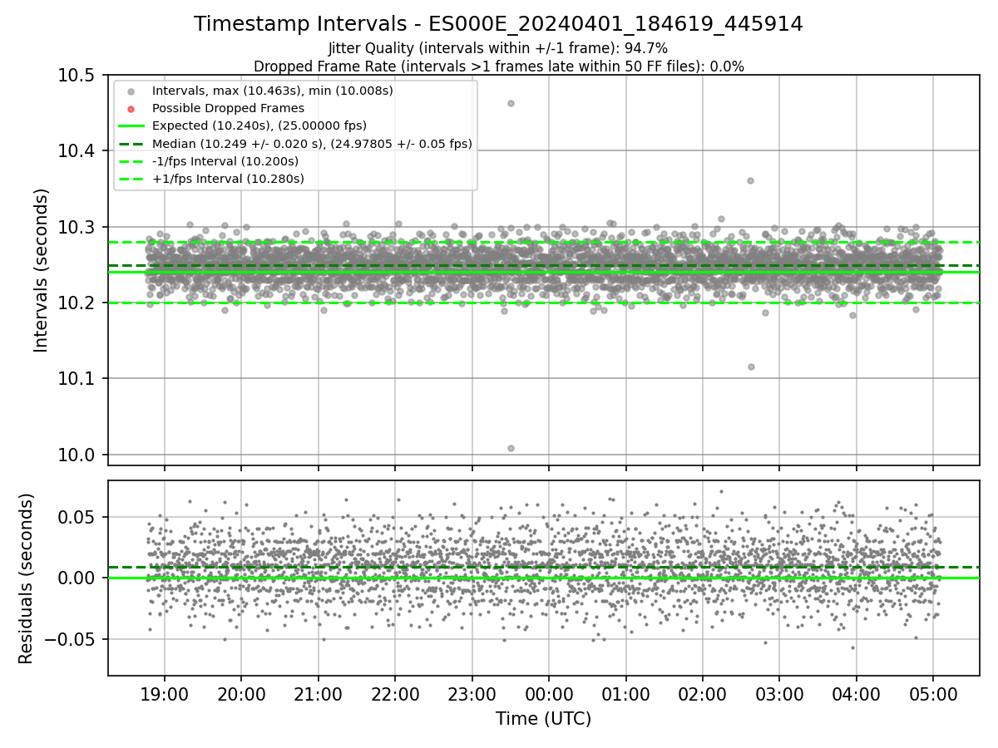
Task: Click the red marker for 'Possible Dropped Frames'
Action: point(131,108)
